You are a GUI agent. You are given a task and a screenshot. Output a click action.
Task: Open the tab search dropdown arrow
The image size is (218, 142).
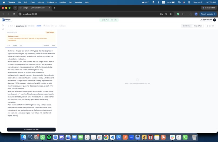[15, 8]
